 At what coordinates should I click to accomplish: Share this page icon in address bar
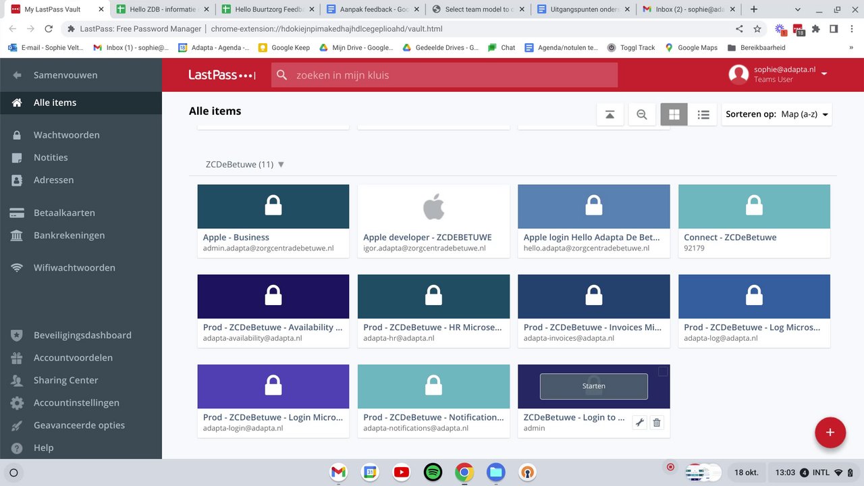tap(739, 29)
